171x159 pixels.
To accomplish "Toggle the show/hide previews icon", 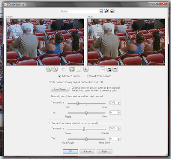I will pyautogui.click(x=103, y=69).
